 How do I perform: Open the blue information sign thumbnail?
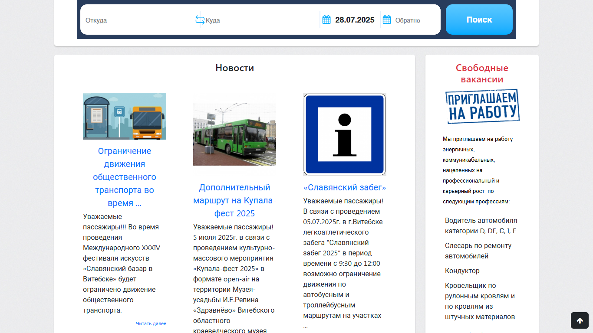(345, 134)
